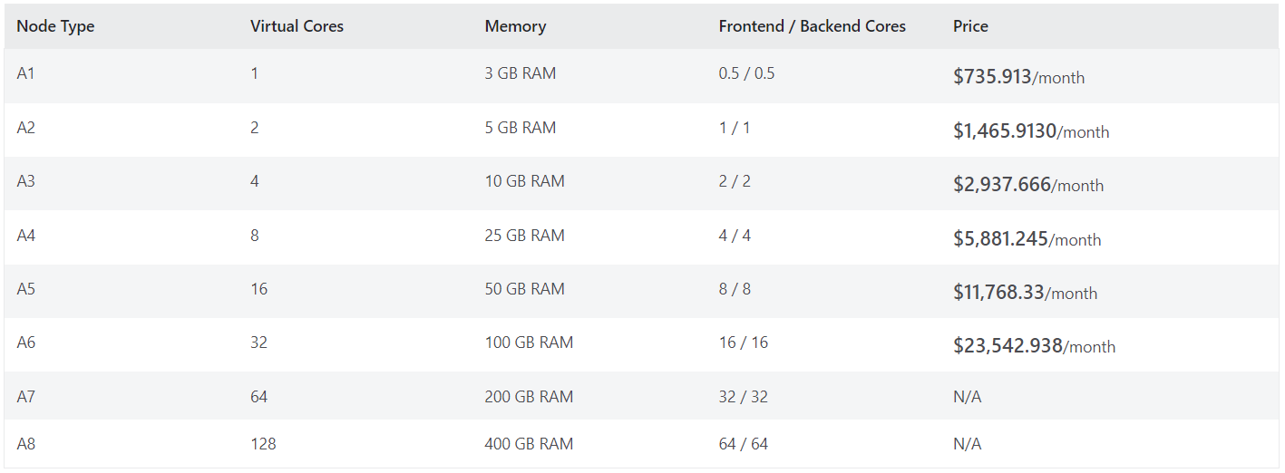Select the A1 node type cell

click(x=25, y=73)
